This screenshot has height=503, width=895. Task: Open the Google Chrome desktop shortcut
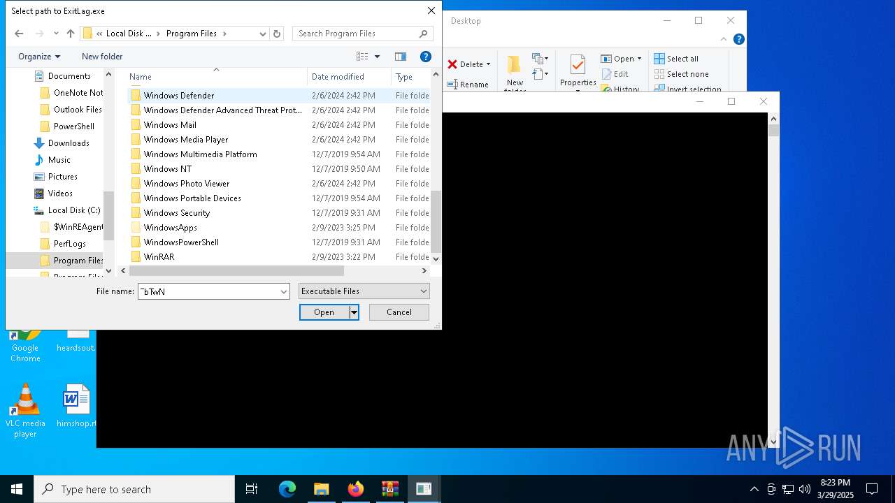click(x=25, y=346)
